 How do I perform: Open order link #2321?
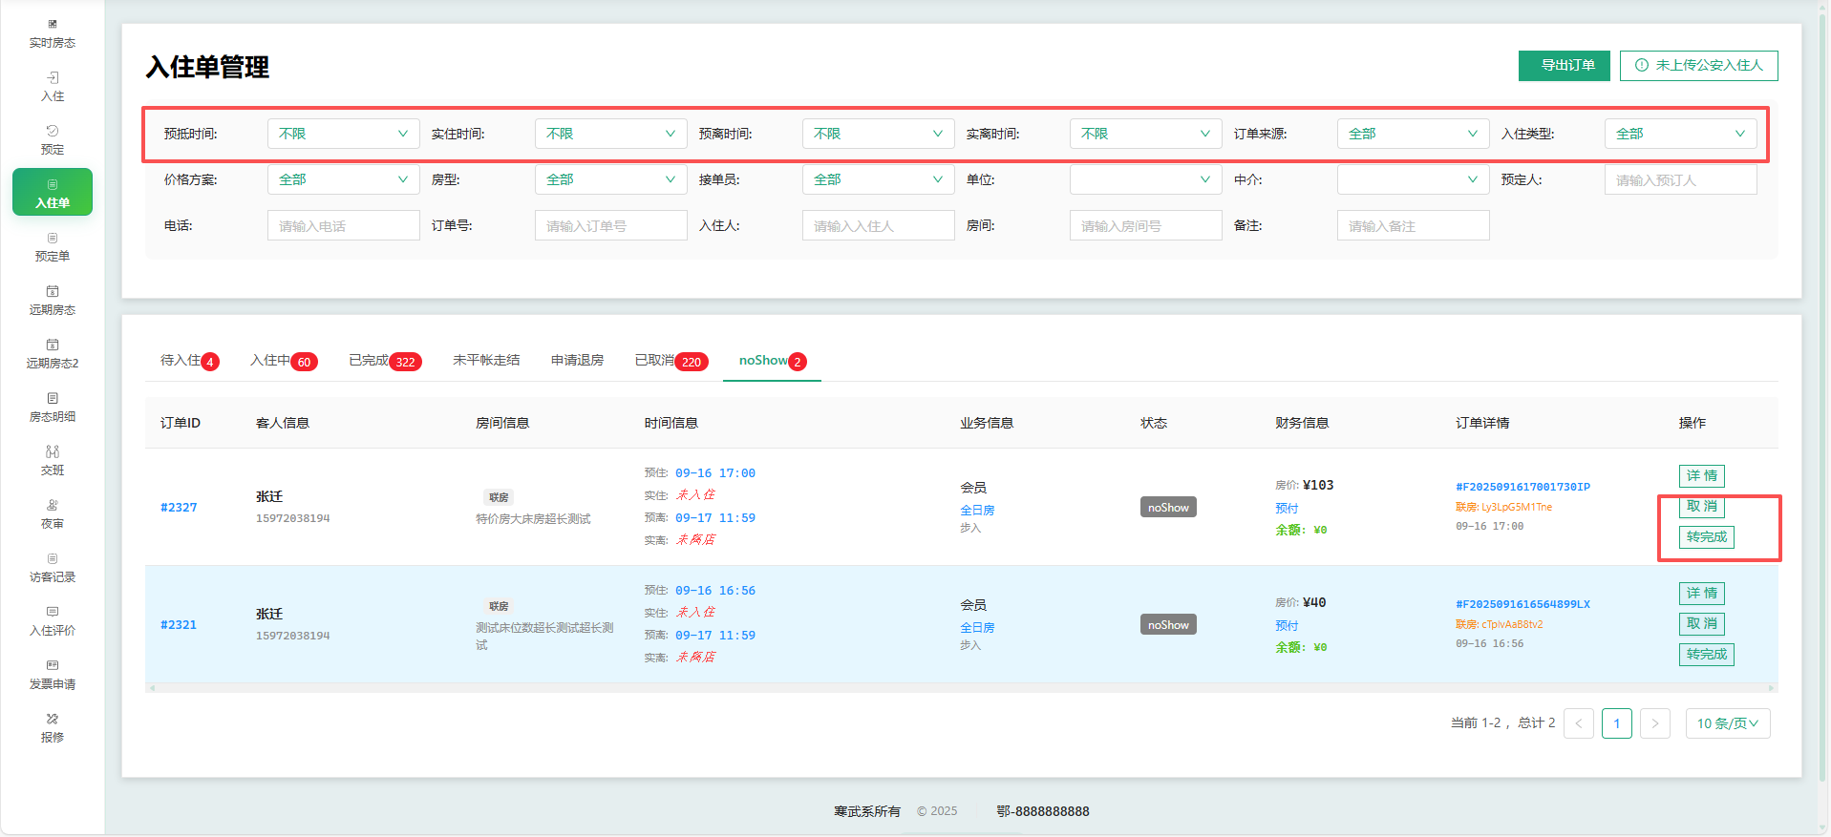pos(179,625)
